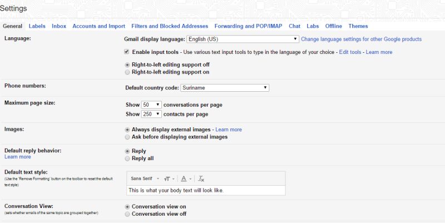Open the Offline tab

tap(333, 26)
